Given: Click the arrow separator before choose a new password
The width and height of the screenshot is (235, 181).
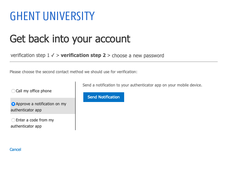Looking at the screenshot, I should pos(109,56).
